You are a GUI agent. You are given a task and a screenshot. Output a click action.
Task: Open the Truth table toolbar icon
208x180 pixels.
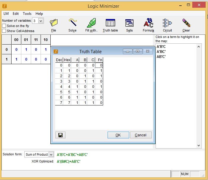pos(110,25)
